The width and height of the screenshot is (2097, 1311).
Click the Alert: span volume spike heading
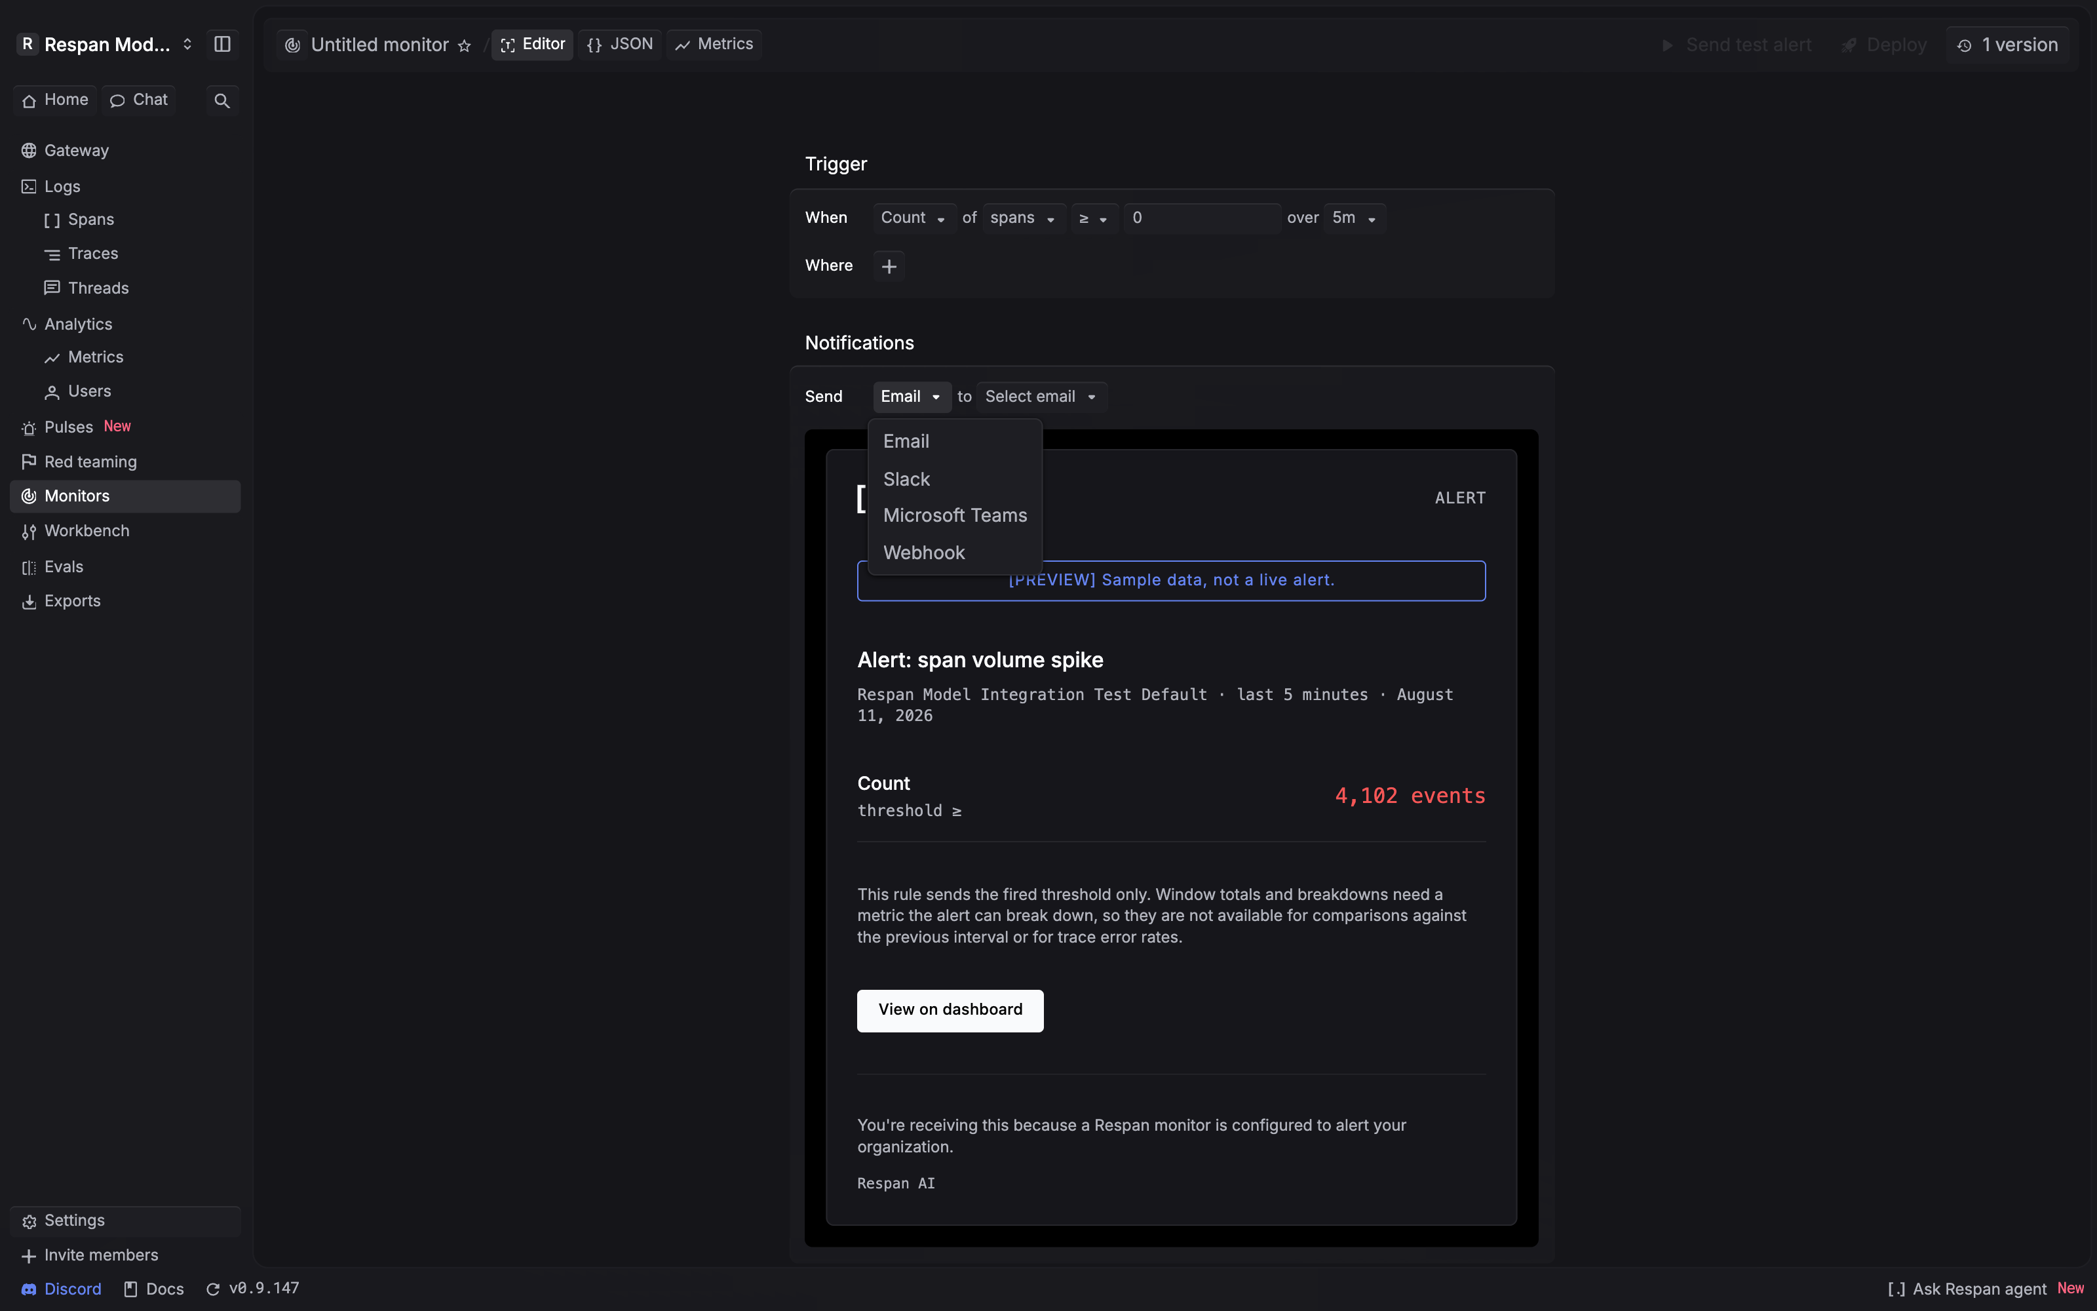(x=980, y=661)
